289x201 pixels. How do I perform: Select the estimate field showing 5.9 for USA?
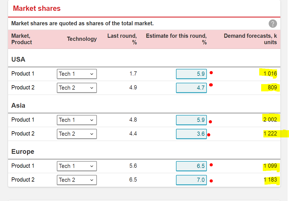(x=191, y=74)
